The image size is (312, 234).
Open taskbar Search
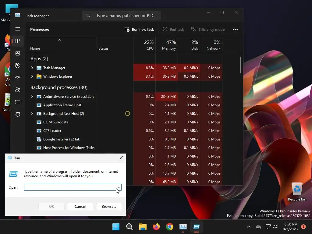(129, 227)
